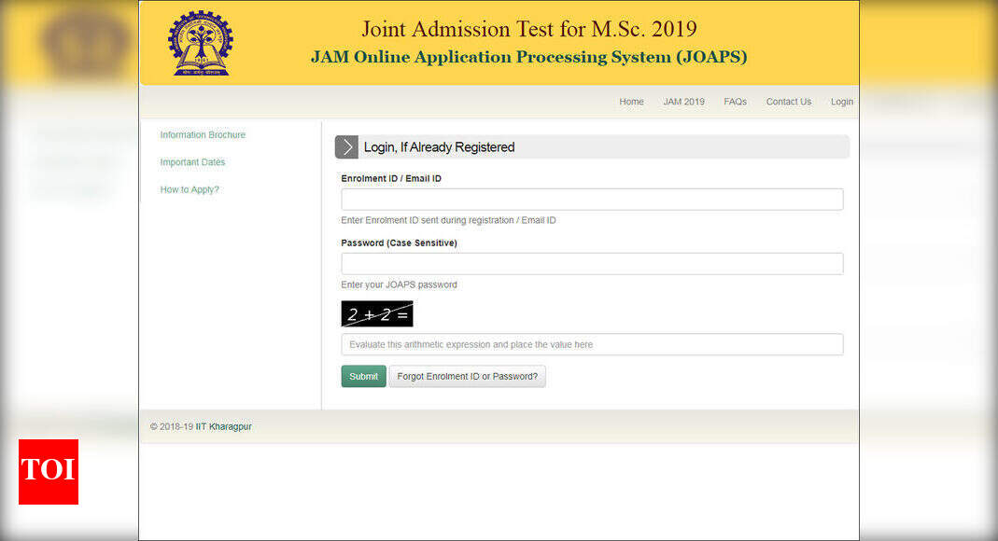Open the Information Brochure link

[203, 134]
